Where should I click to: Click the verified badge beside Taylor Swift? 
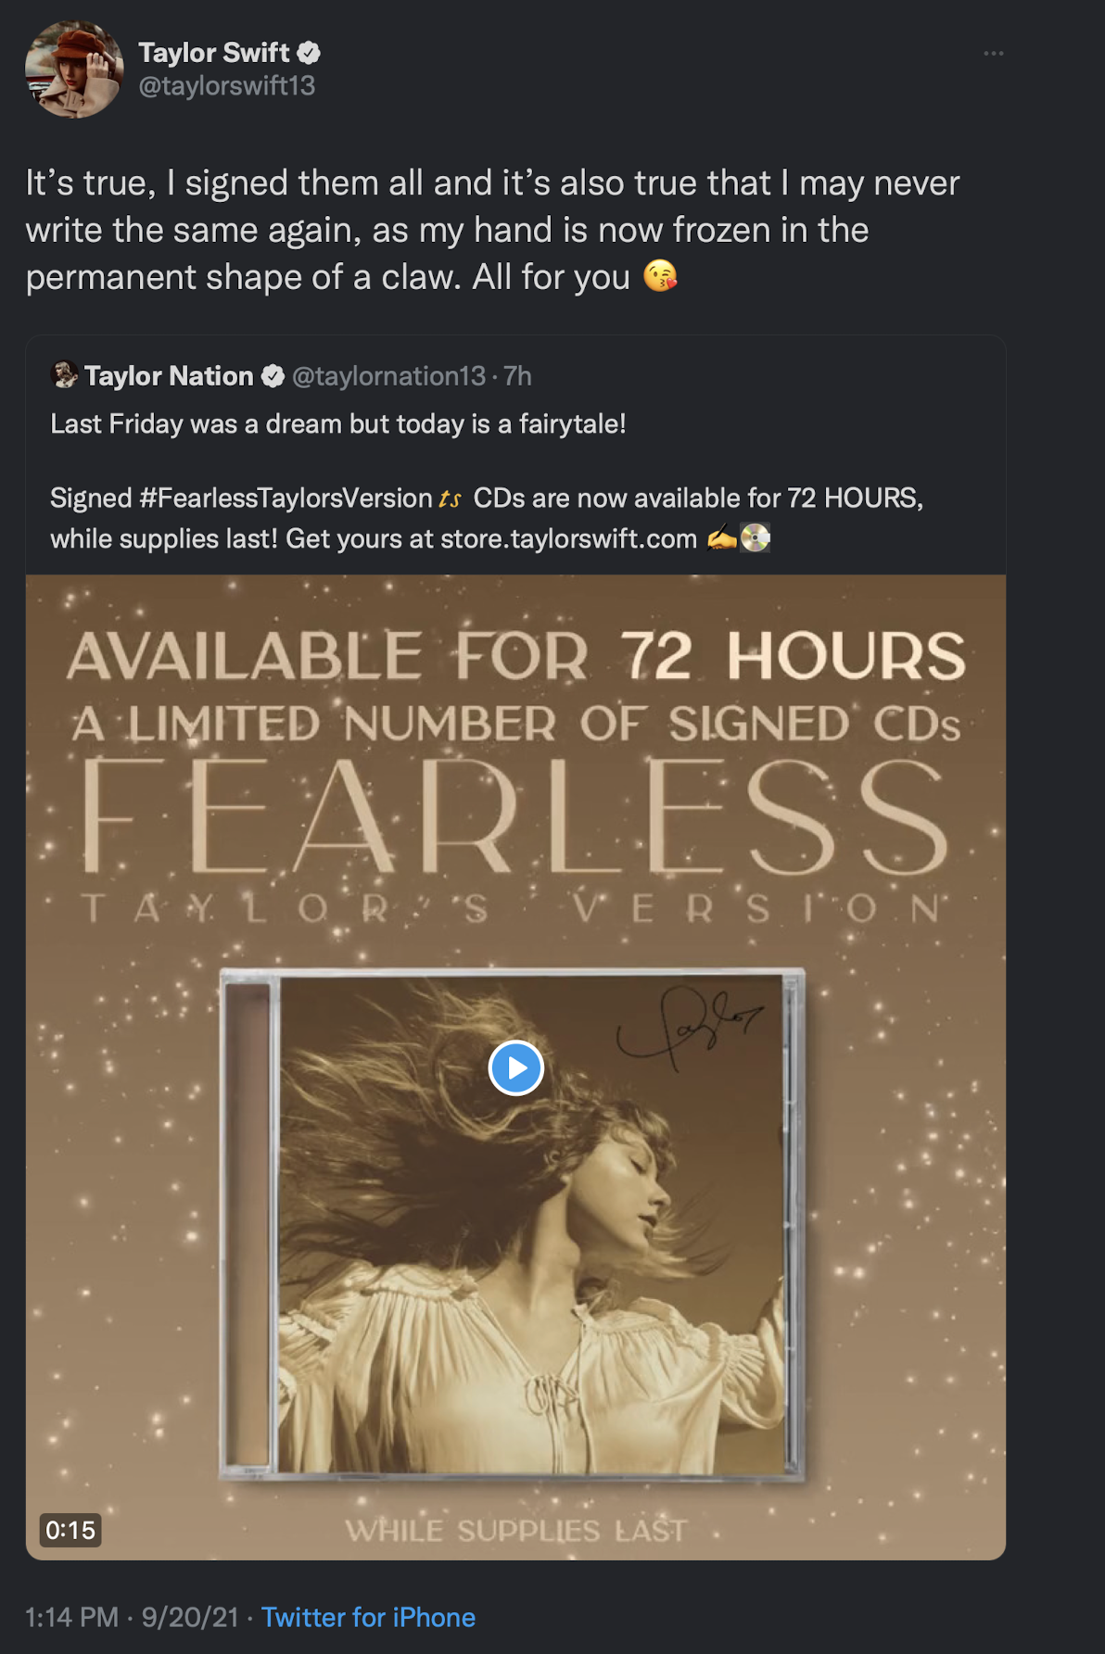point(309,53)
